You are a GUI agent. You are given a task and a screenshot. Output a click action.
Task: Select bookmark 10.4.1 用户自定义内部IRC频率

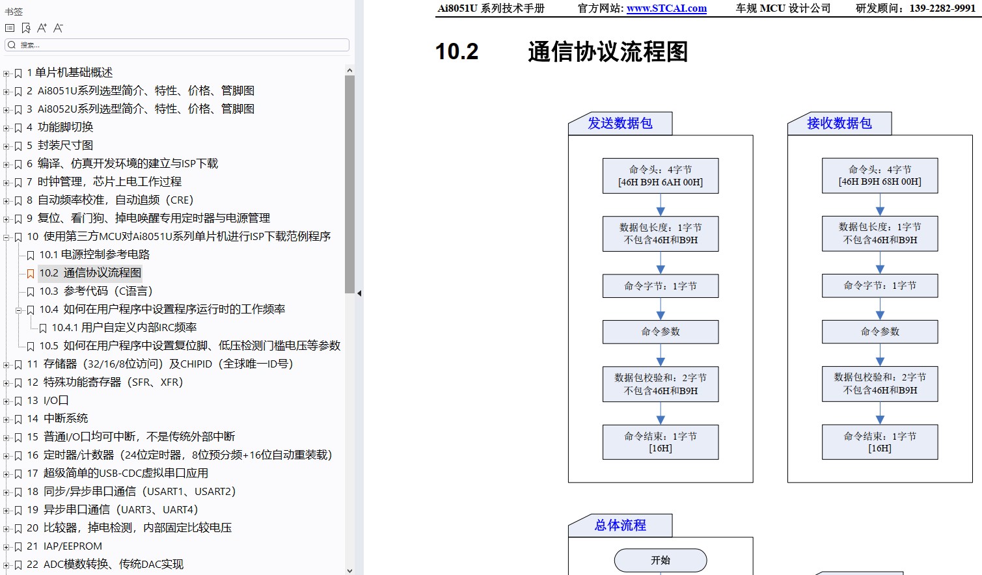pyautogui.click(x=124, y=328)
